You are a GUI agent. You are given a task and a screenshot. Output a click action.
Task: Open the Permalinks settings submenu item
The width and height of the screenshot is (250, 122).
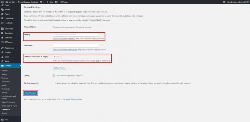[x=6, y=89]
